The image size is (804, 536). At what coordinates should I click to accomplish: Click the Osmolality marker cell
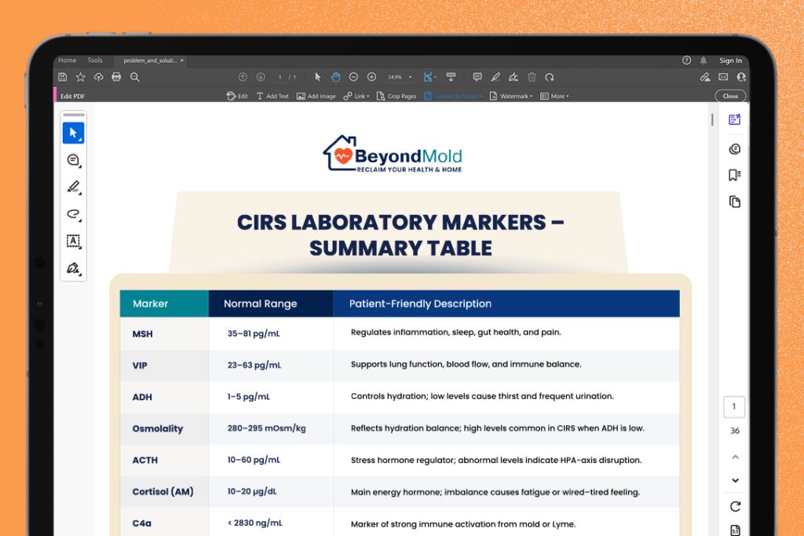[x=164, y=428]
